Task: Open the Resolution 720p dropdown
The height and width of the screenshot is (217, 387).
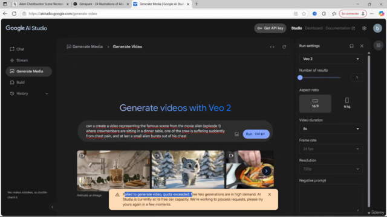Action: point(331,169)
